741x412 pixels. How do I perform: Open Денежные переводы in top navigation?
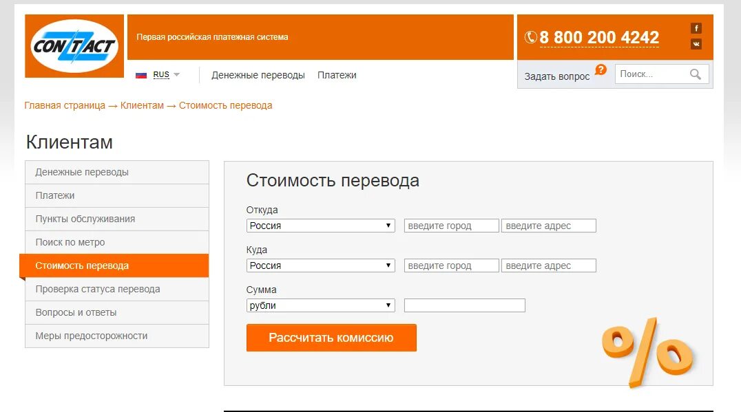pos(258,75)
